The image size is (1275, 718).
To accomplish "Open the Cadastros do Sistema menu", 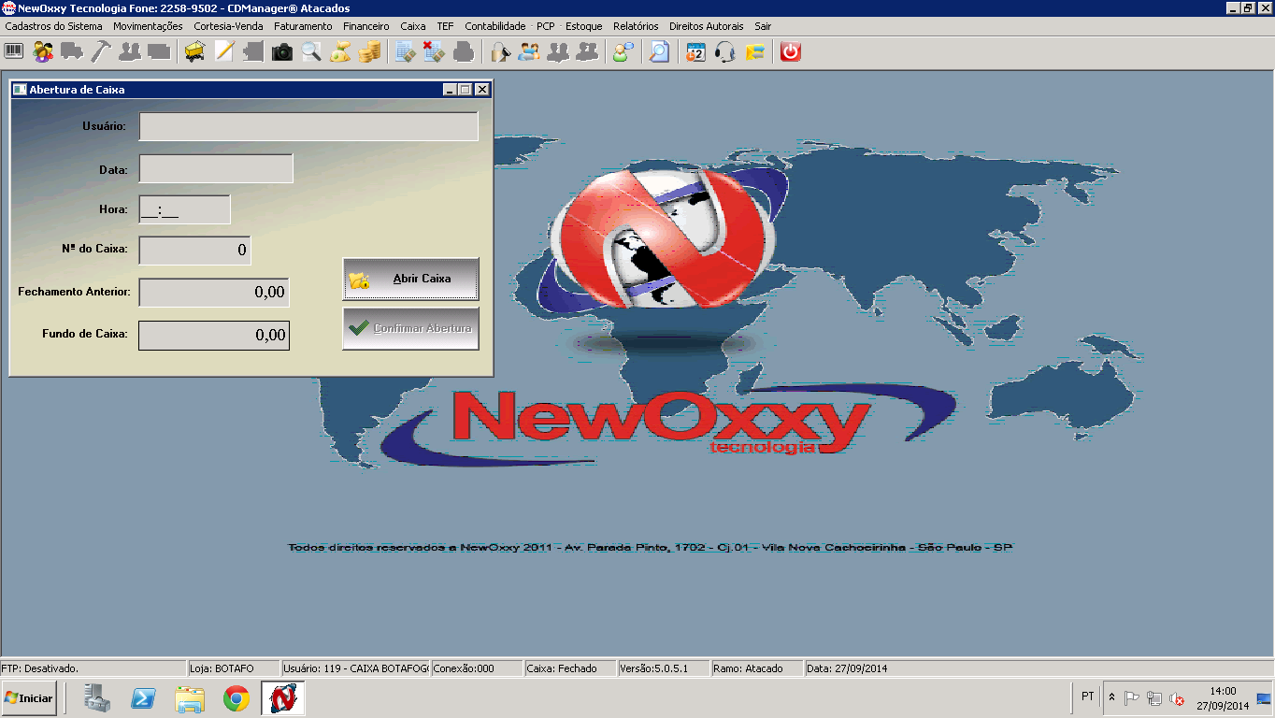I will (x=53, y=26).
